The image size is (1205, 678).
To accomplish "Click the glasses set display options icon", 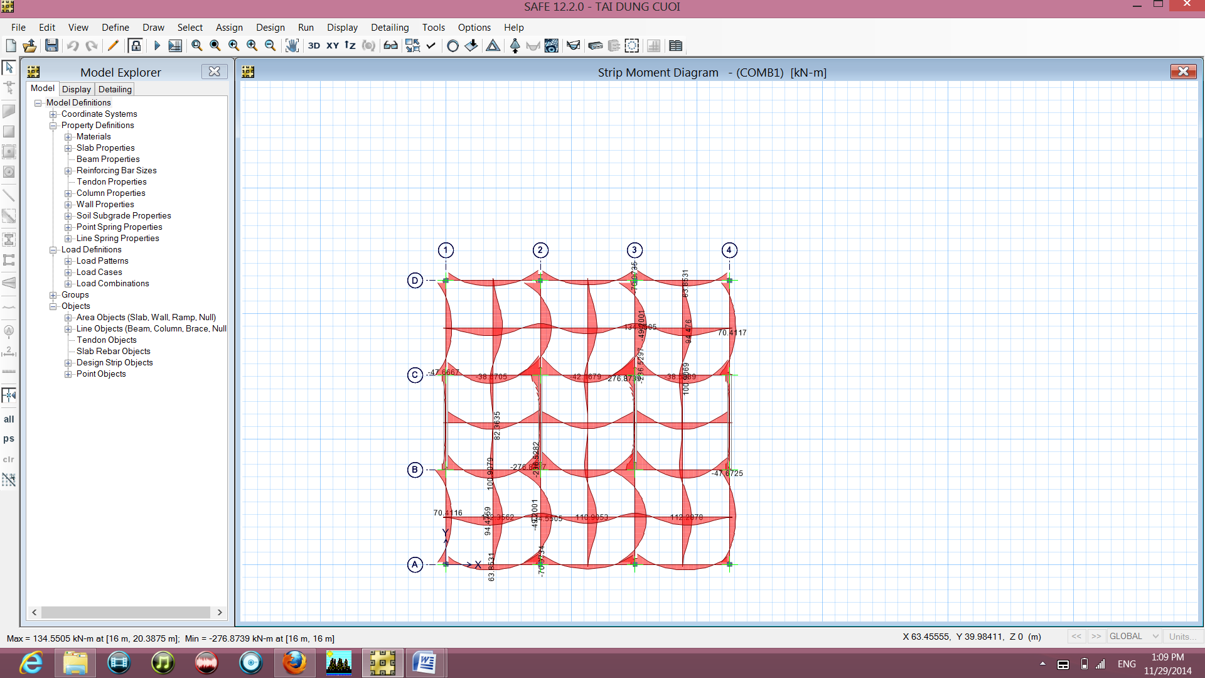I will 390,45.
